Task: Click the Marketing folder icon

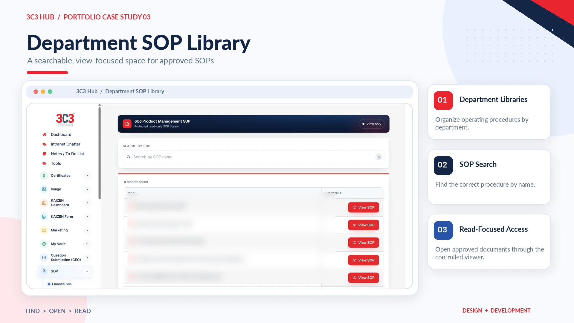Action: [x=44, y=230]
